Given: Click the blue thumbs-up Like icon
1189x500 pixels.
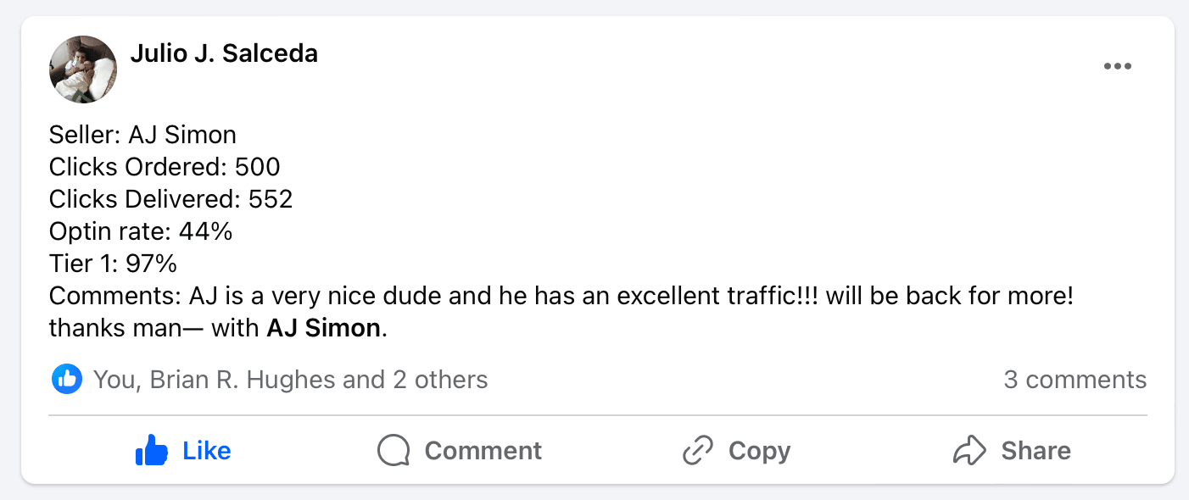Looking at the screenshot, I should tap(152, 451).
